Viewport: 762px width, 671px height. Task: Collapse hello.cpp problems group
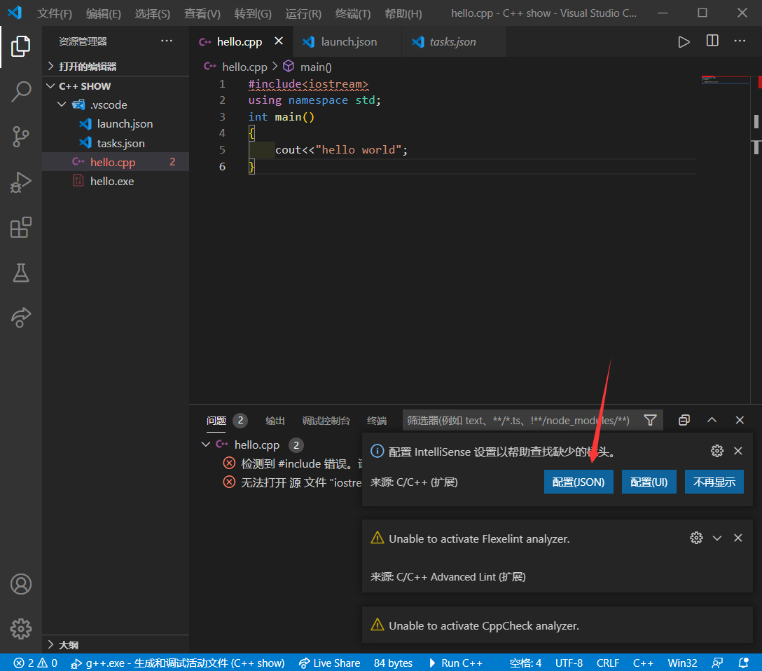tap(206, 445)
